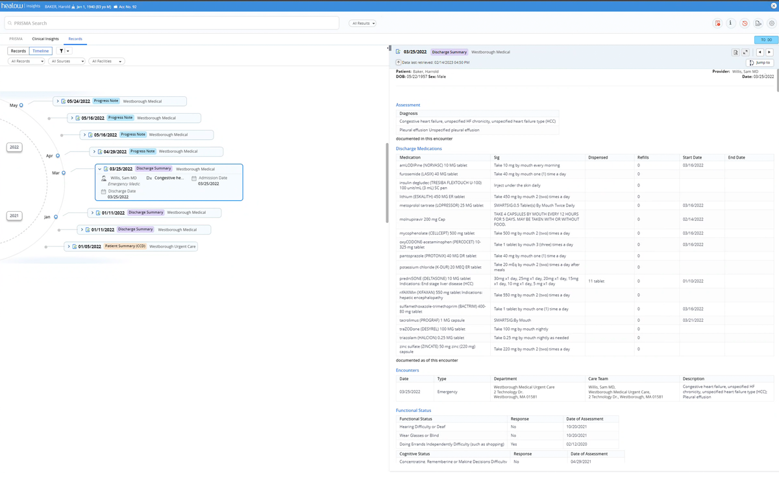Go to next document with right arrow icon

click(x=769, y=52)
